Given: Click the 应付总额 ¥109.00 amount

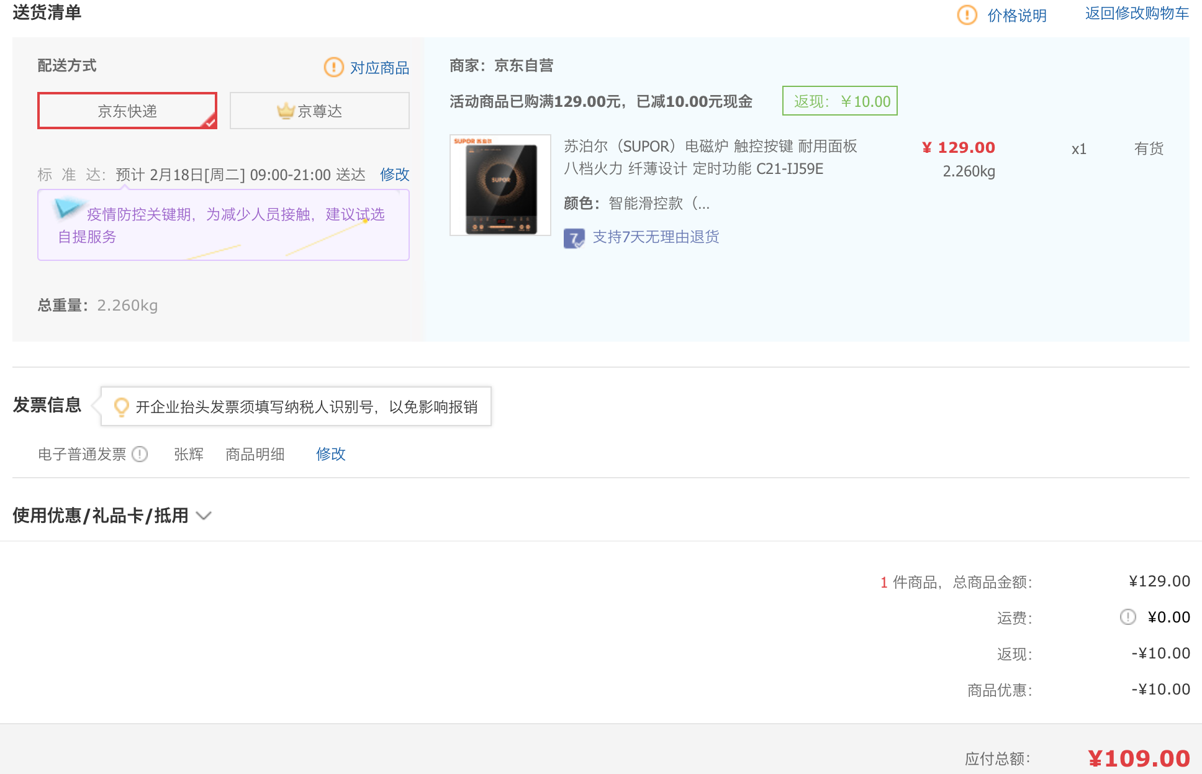Looking at the screenshot, I should pyautogui.click(x=1139, y=758).
